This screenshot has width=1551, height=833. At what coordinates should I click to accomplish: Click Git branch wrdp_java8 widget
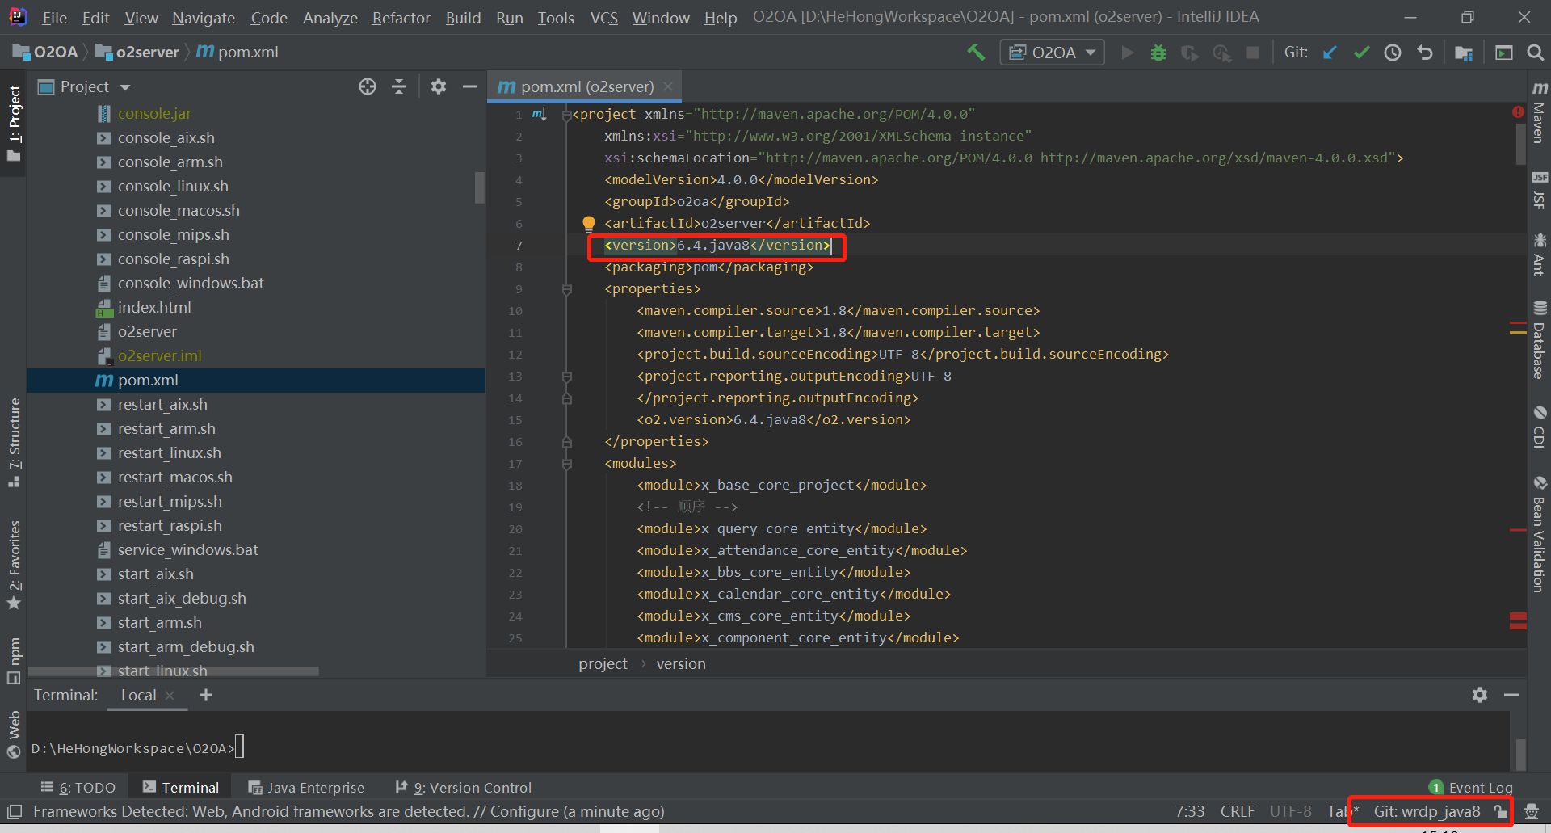pyautogui.click(x=1427, y=811)
